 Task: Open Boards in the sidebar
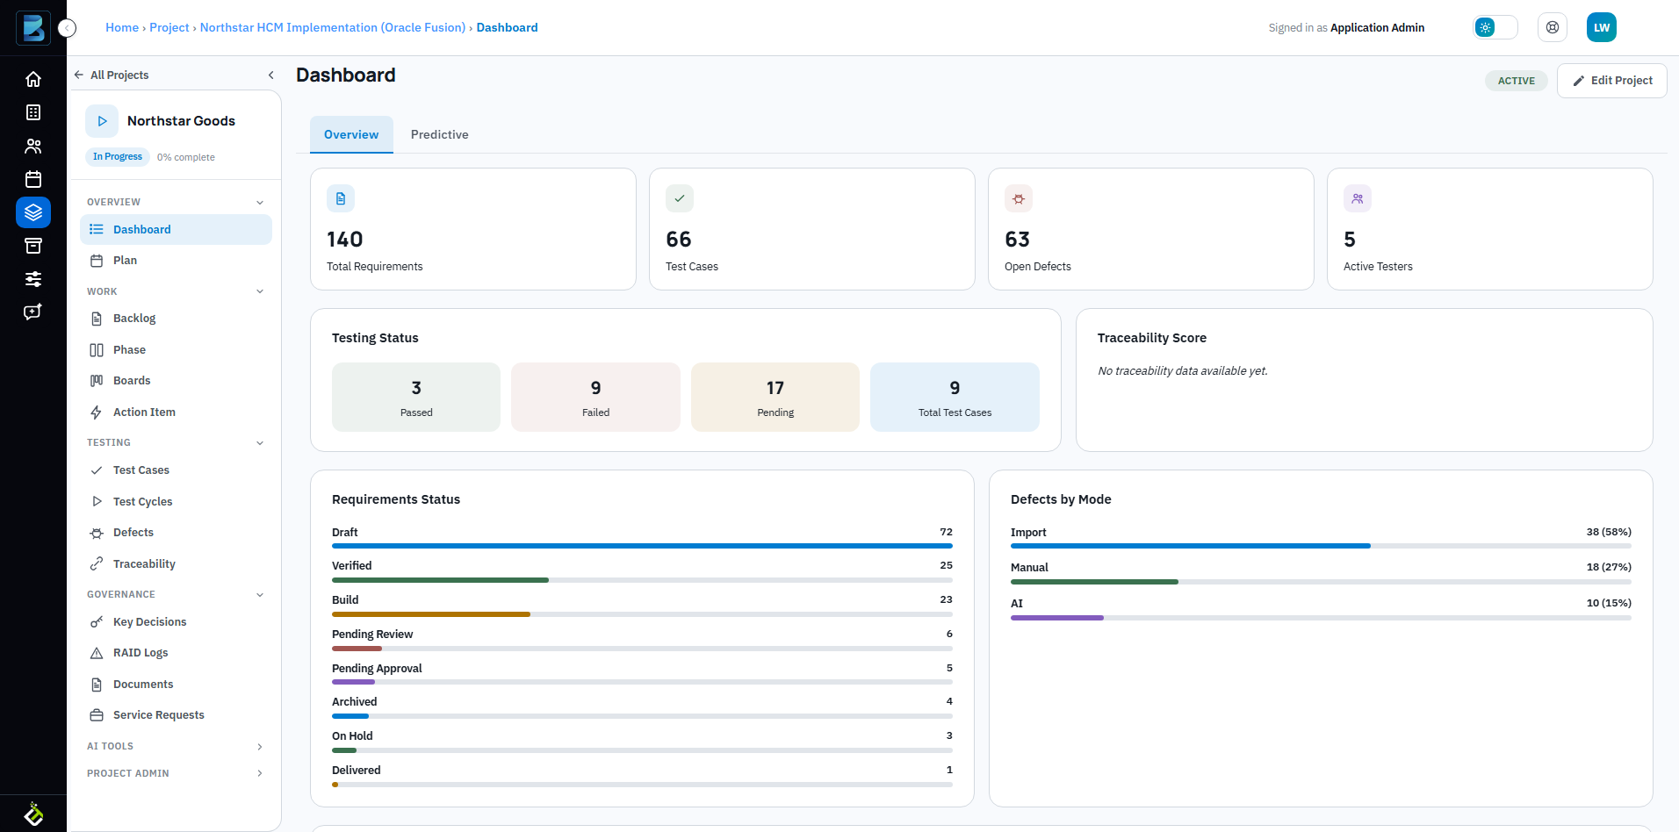click(x=176, y=381)
